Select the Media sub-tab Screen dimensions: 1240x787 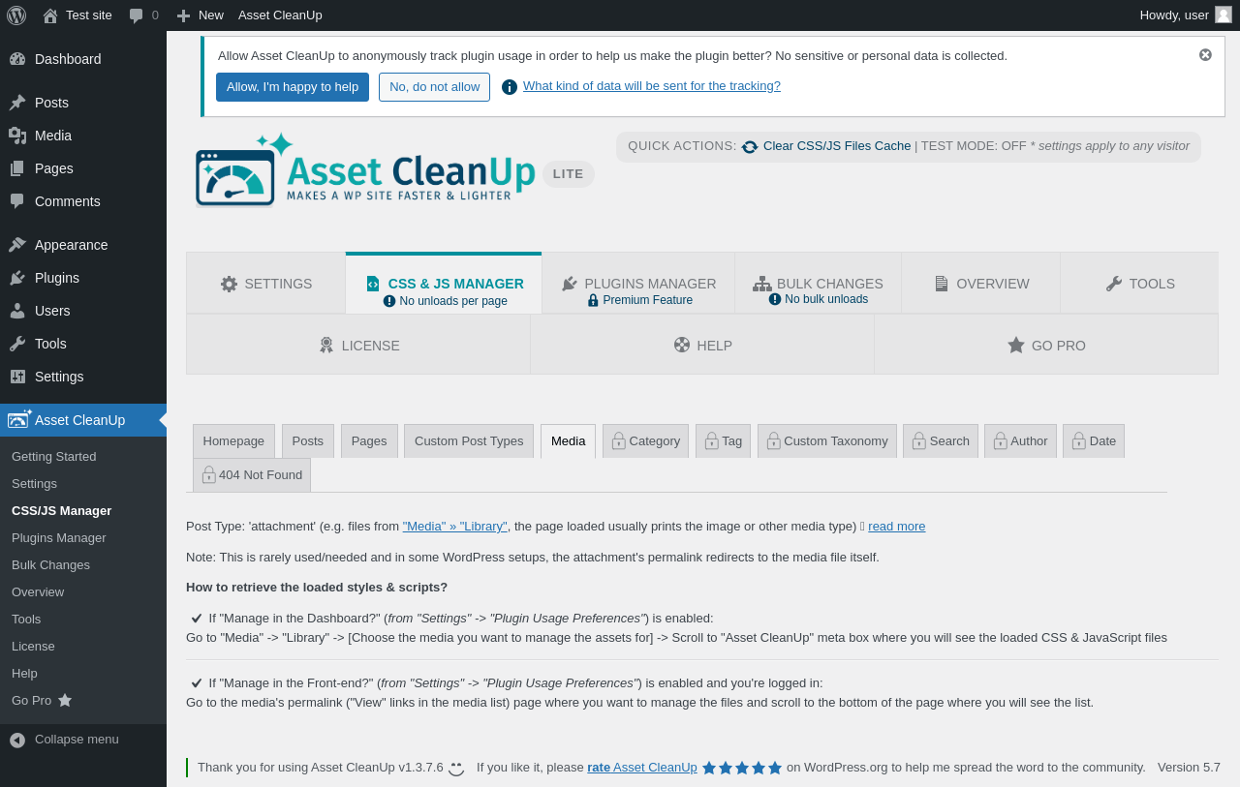tap(568, 441)
